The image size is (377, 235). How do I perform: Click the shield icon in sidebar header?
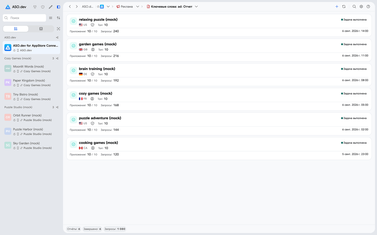(x=43, y=7)
